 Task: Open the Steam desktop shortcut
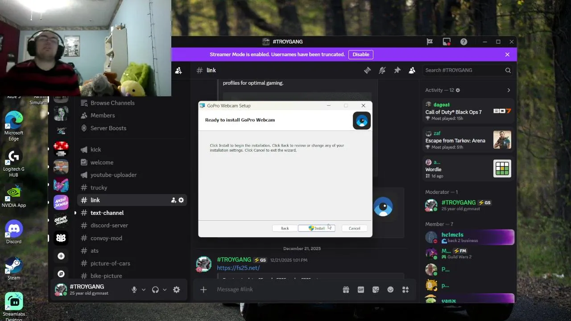[14, 268]
